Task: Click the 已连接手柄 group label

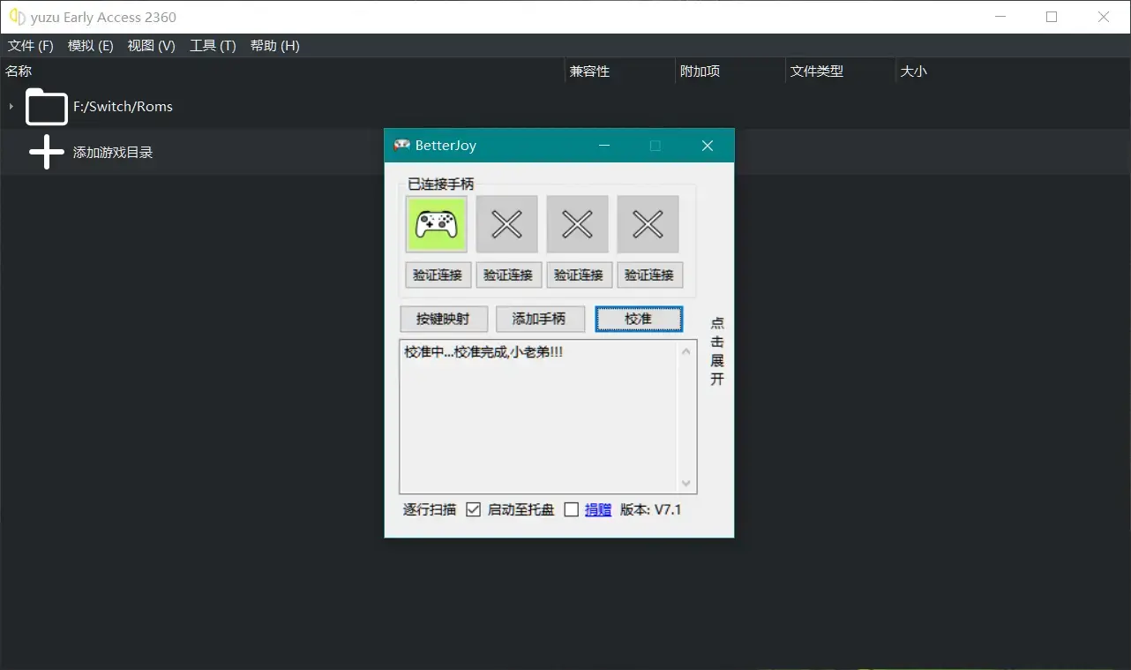Action: point(441,184)
